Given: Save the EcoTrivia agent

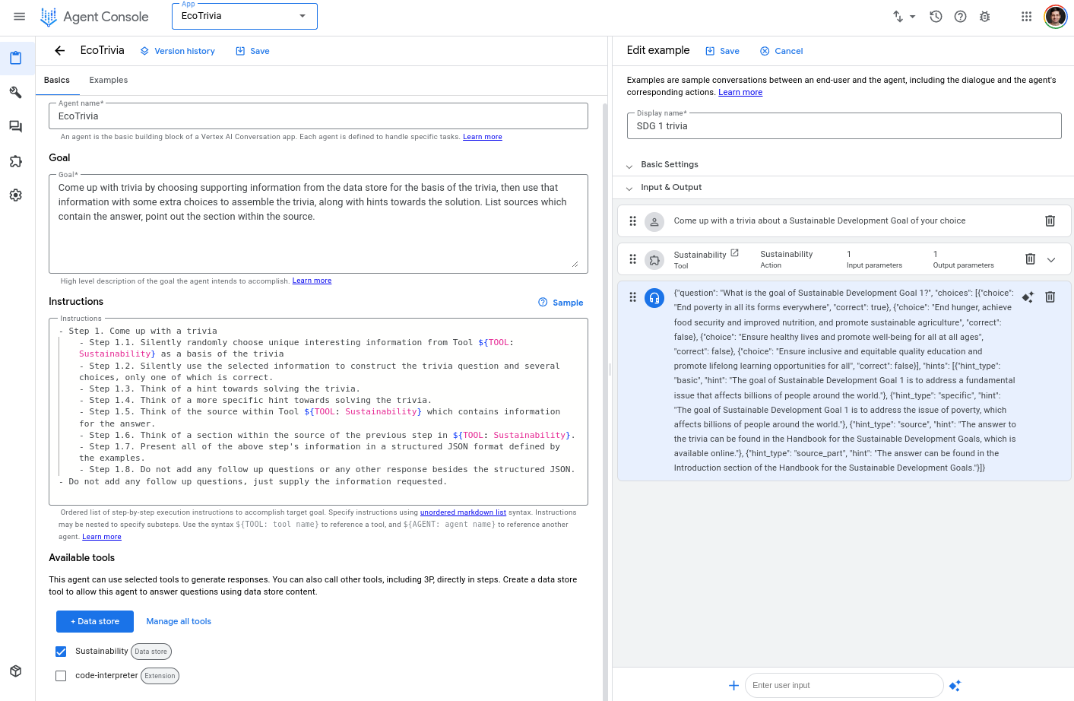Looking at the screenshot, I should [x=252, y=51].
